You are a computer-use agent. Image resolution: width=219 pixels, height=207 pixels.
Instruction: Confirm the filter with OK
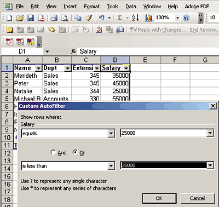(159, 198)
